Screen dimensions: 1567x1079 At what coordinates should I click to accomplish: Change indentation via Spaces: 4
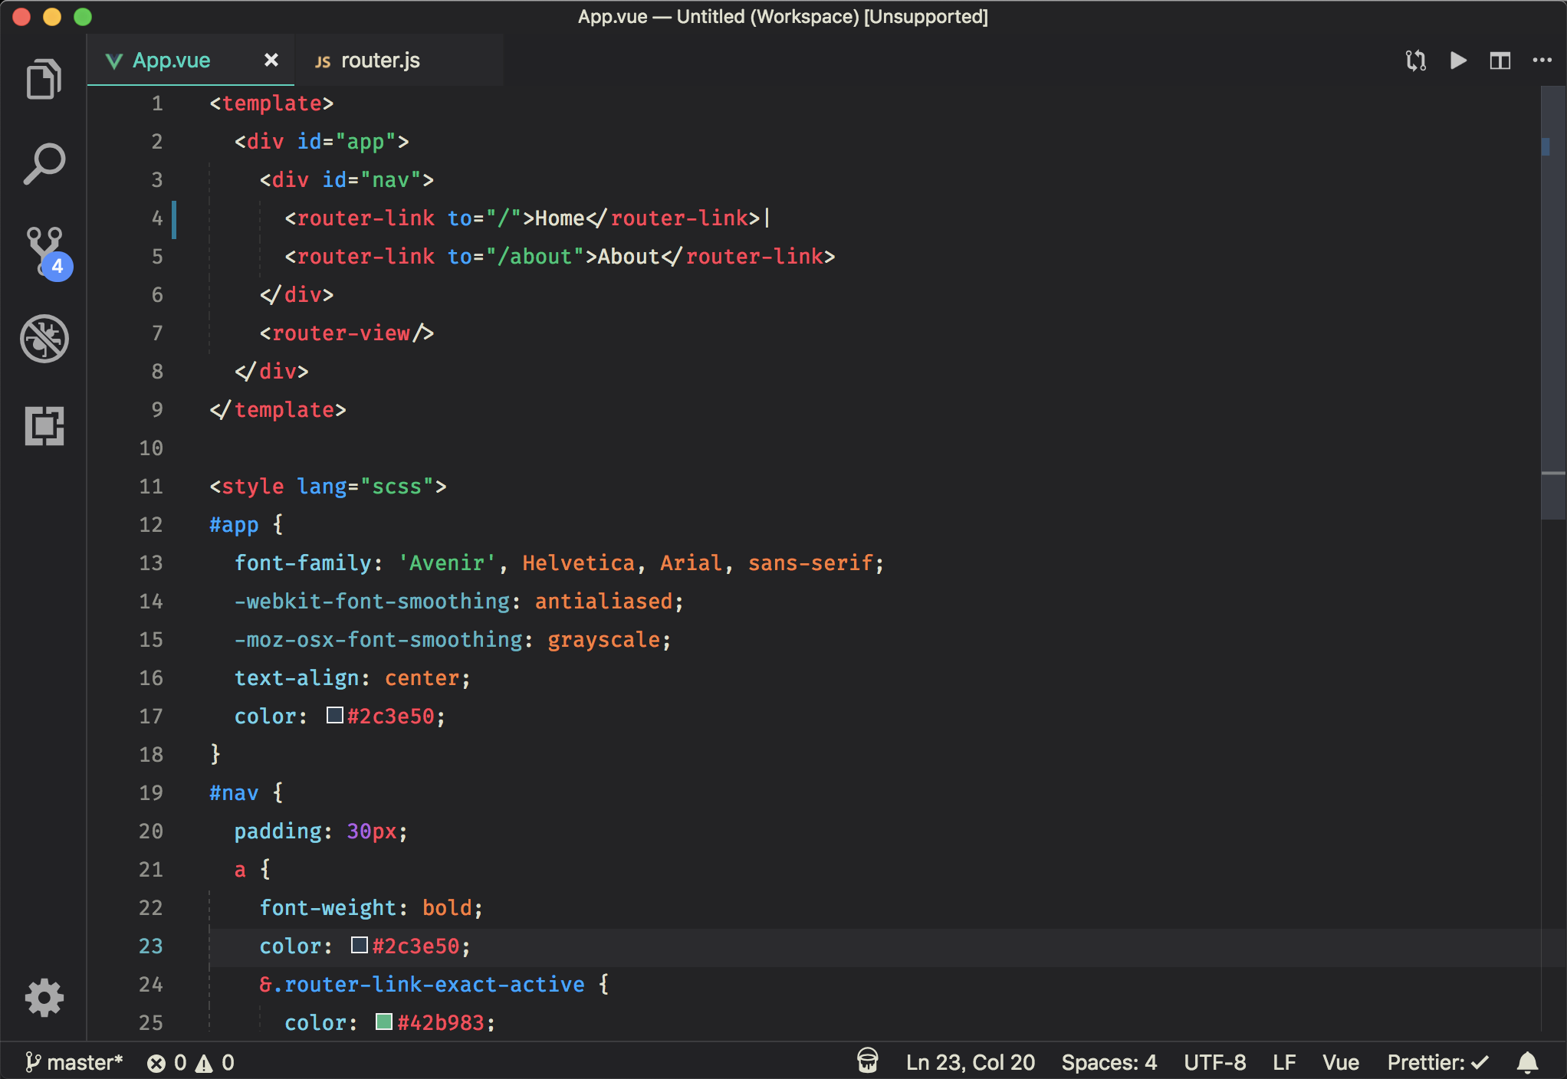click(x=1108, y=1062)
